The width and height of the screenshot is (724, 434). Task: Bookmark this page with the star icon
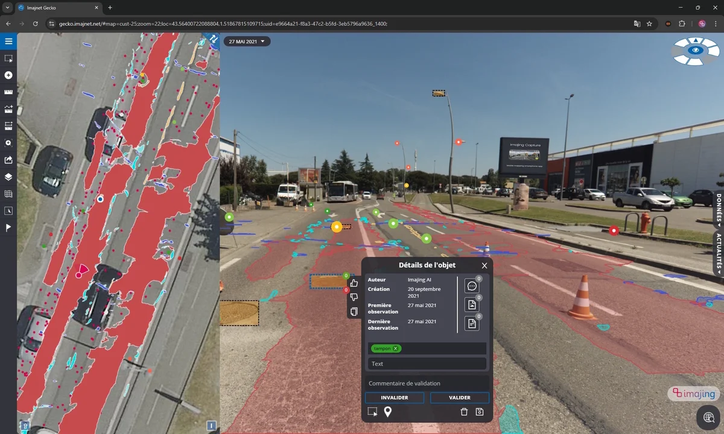[649, 24]
